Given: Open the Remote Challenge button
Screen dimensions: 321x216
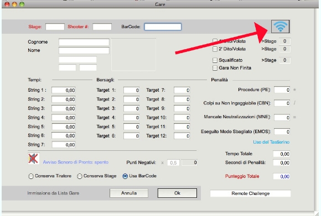Looking at the screenshot, I should pyautogui.click(x=250, y=193).
